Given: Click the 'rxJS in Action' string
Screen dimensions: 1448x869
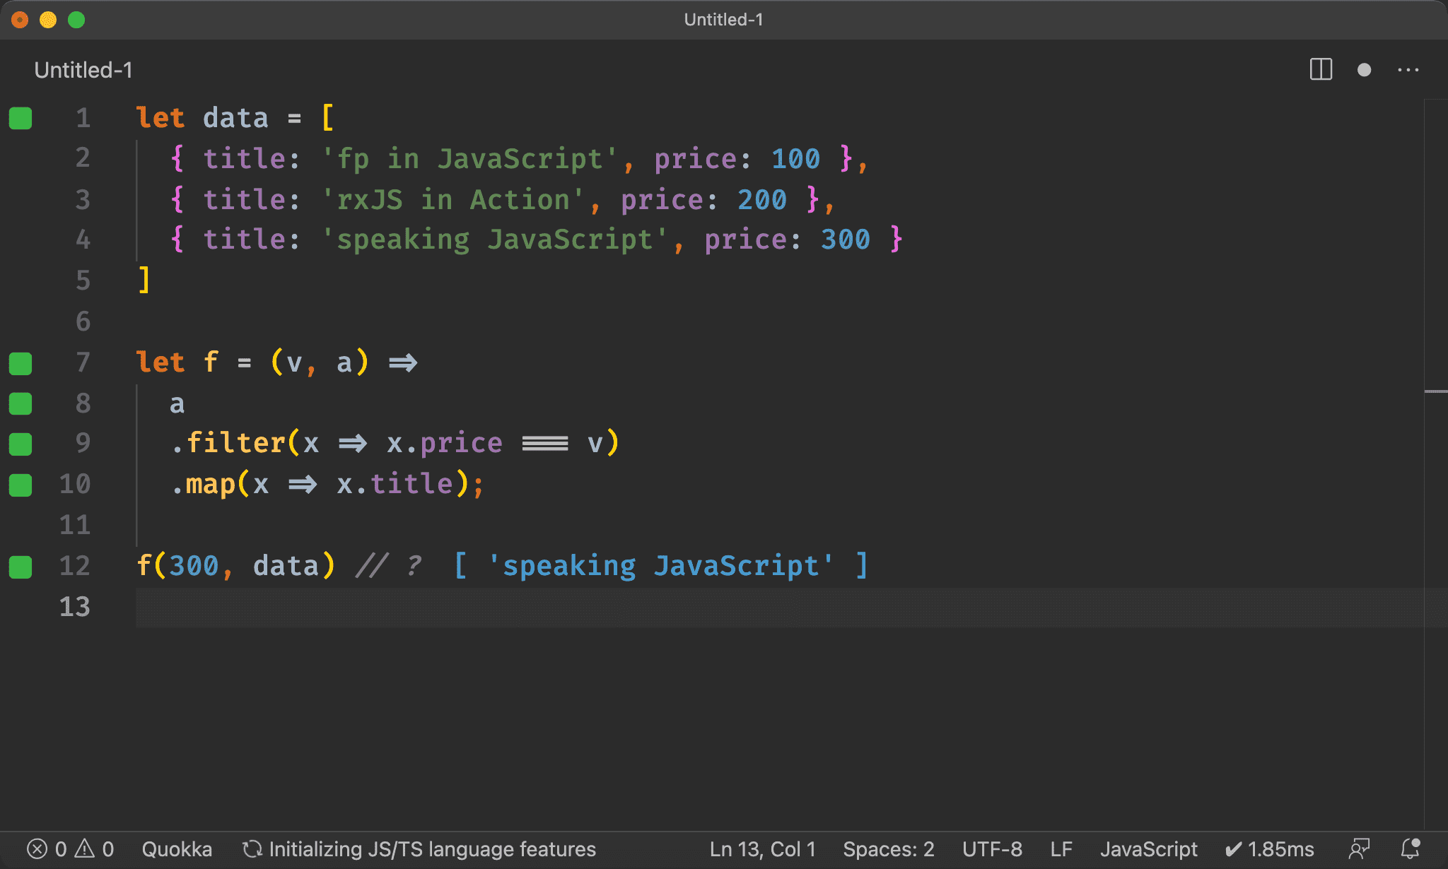Looking at the screenshot, I should [x=452, y=200].
